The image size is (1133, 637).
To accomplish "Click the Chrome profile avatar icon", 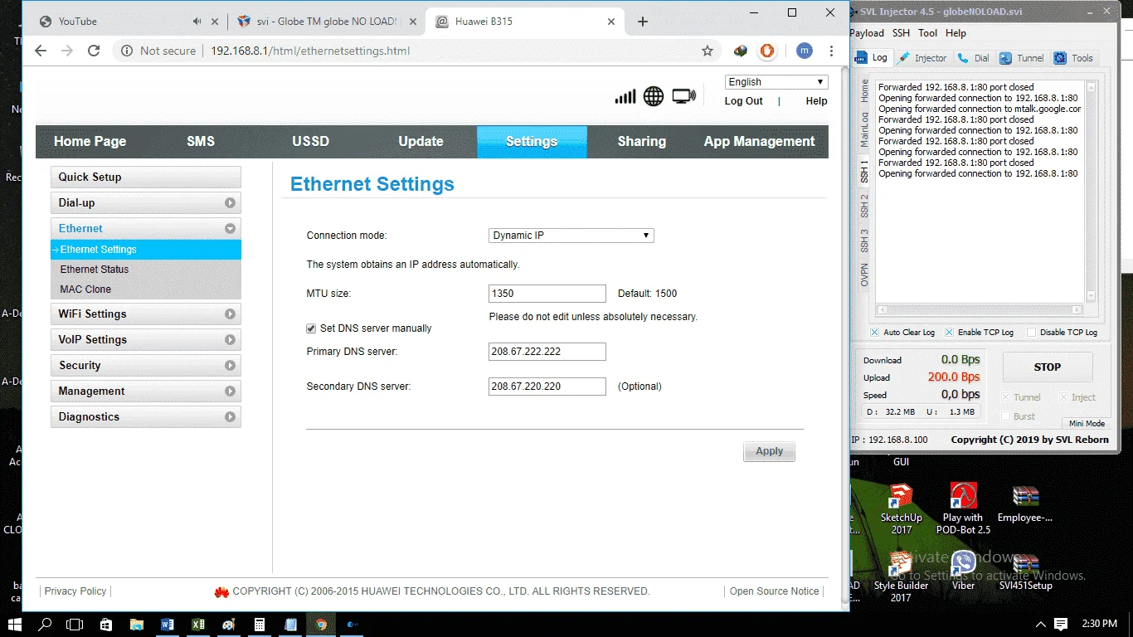I will point(805,51).
